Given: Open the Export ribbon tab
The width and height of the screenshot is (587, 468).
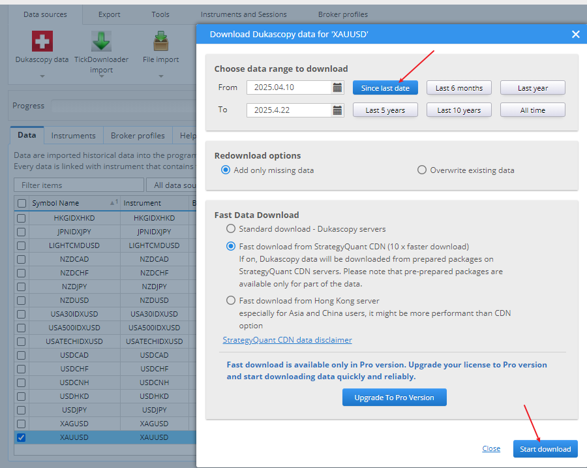Looking at the screenshot, I should point(110,14).
